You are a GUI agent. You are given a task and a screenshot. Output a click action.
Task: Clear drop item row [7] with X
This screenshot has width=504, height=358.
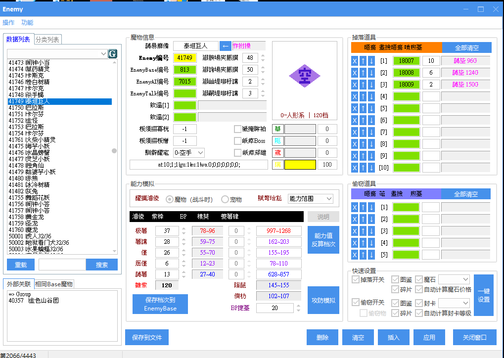(355, 132)
